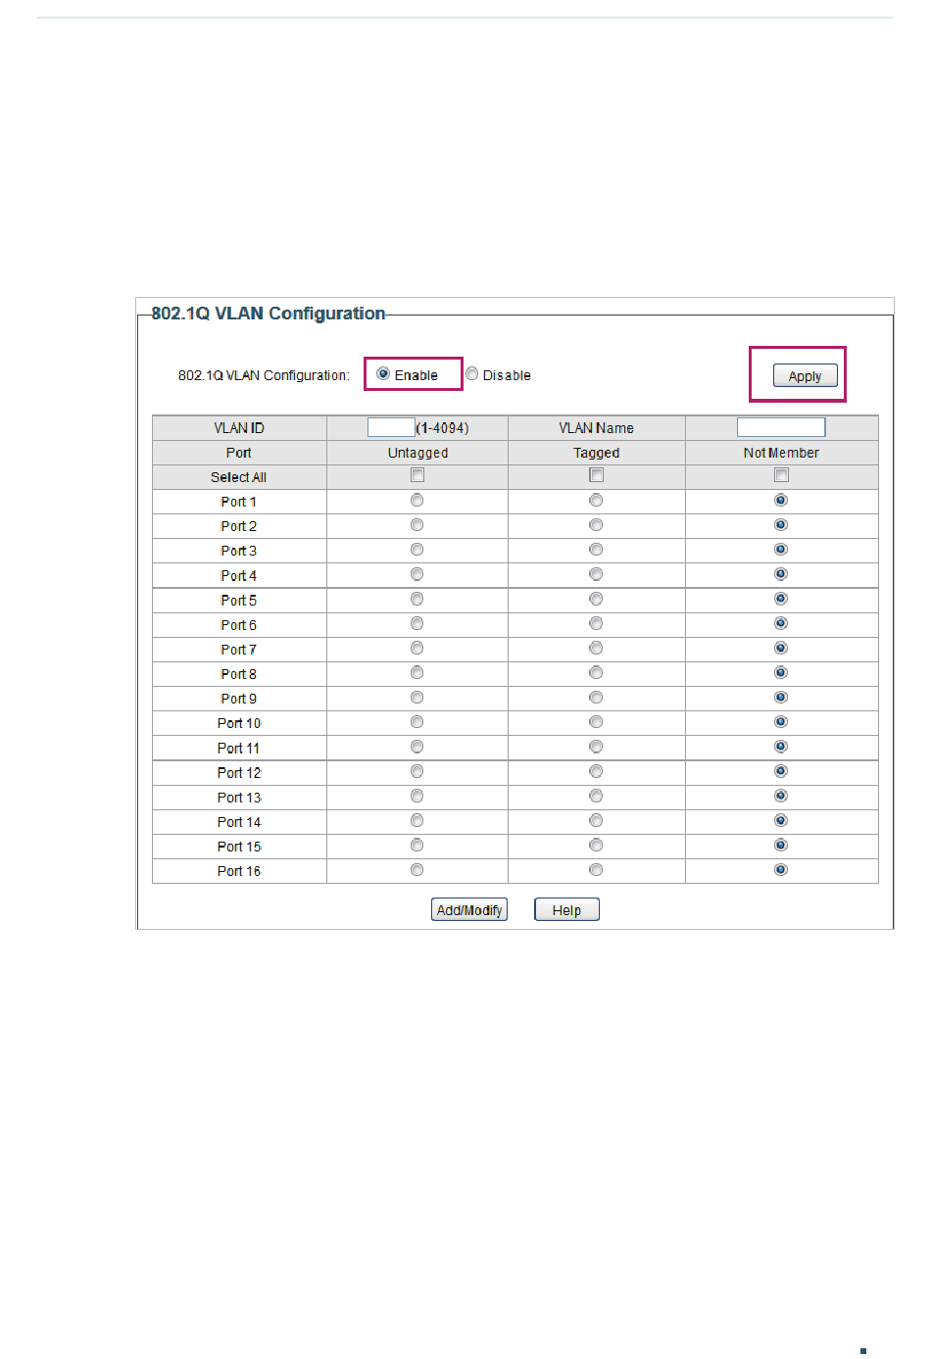The image size is (931, 1359).
Task: Click the Apply button
Action: pos(805,375)
